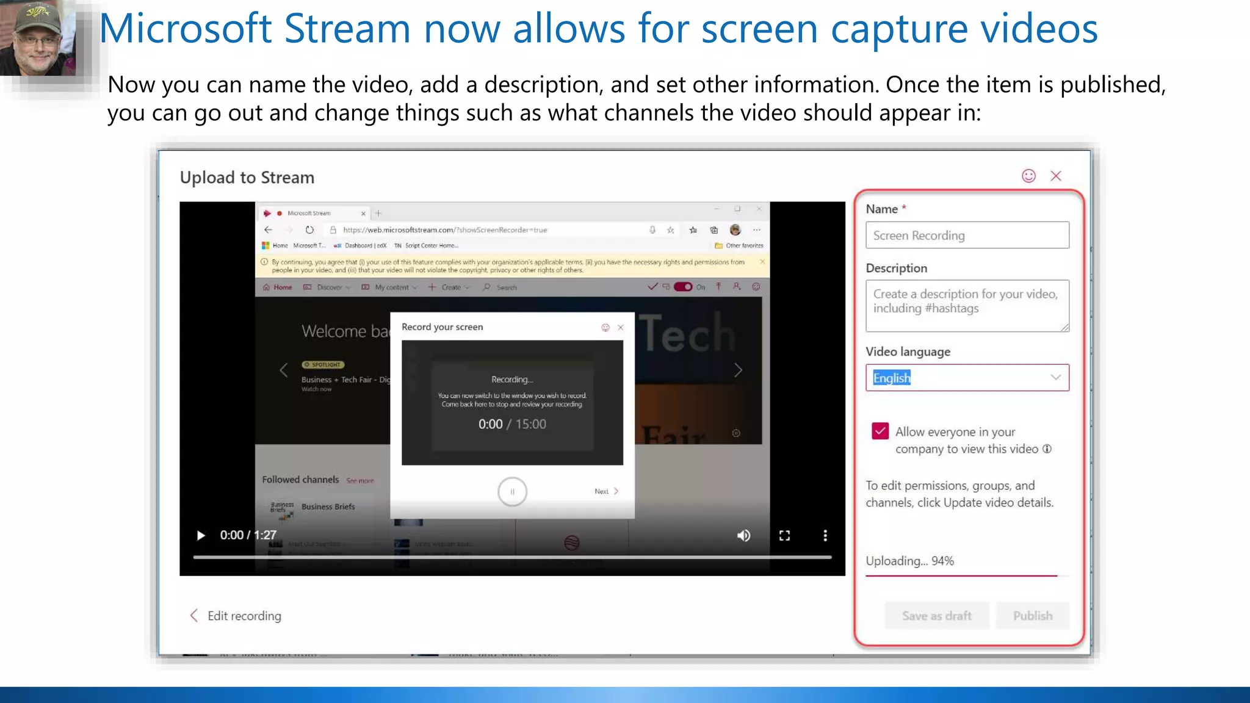Click Save as draft button
The width and height of the screenshot is (1250, 703).
click(x=936, y=616)
